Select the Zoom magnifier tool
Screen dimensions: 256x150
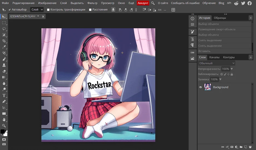click(4, 126)
